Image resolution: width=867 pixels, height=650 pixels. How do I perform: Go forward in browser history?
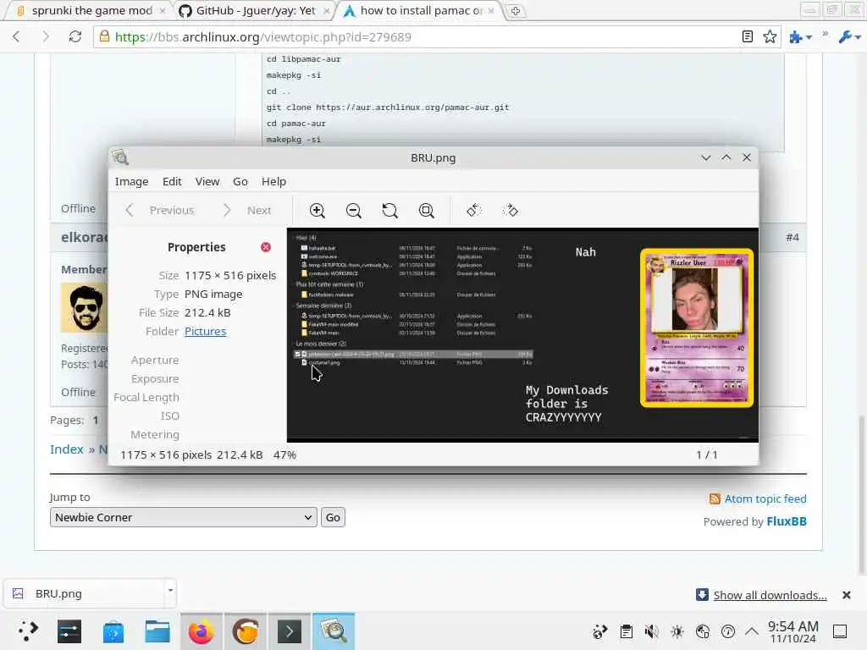46,37
